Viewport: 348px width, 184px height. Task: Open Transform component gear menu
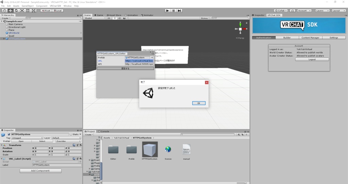[81, 145]
